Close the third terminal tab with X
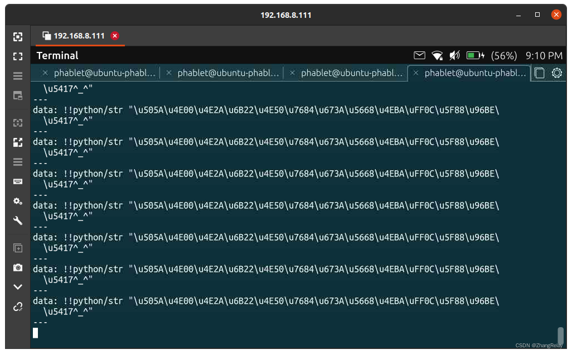 [x=292, y=73]
